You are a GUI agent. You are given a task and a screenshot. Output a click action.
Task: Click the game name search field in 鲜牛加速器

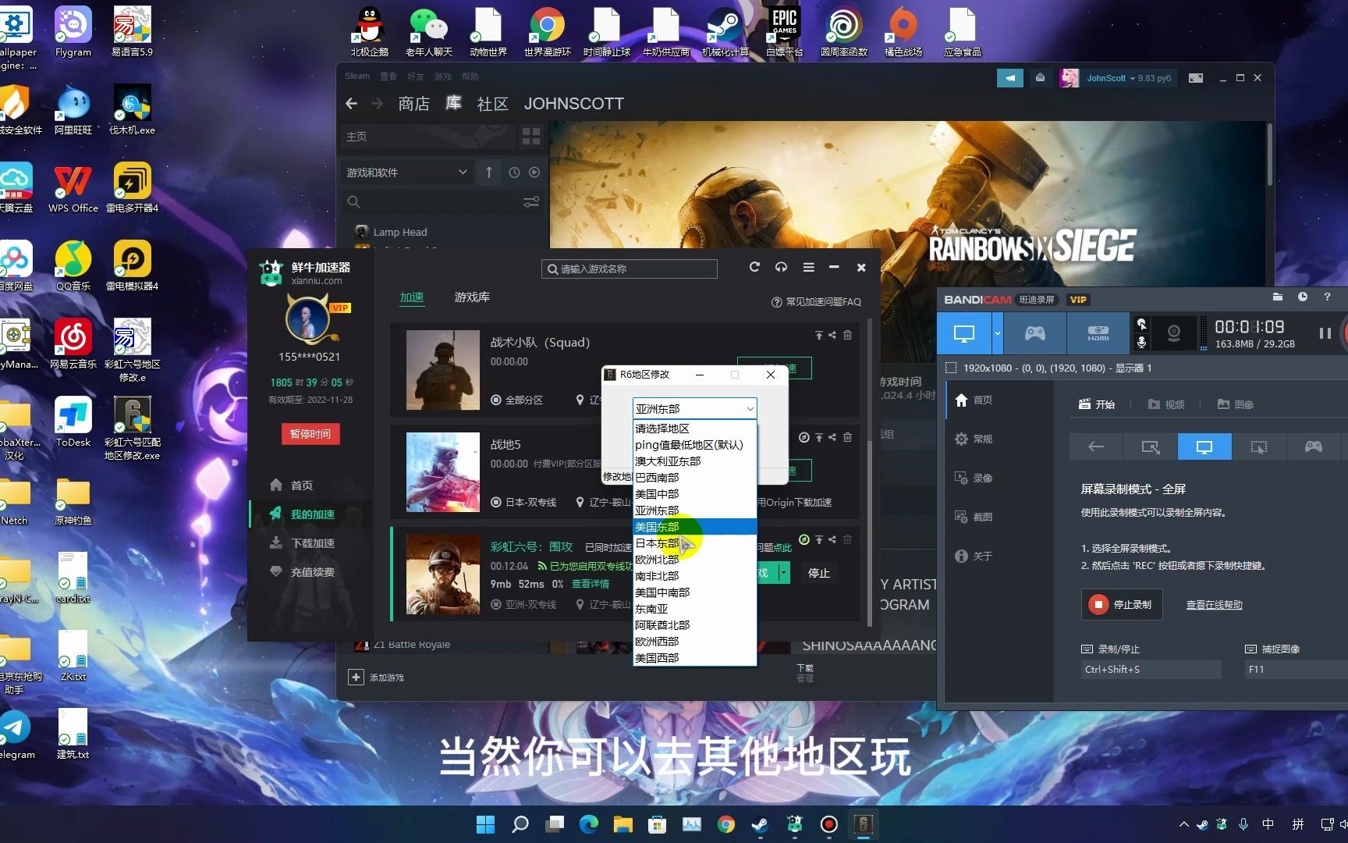pos(630,269)
